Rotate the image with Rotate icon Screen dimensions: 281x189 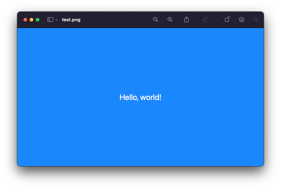pyautogui.click(x=227, y=19)
